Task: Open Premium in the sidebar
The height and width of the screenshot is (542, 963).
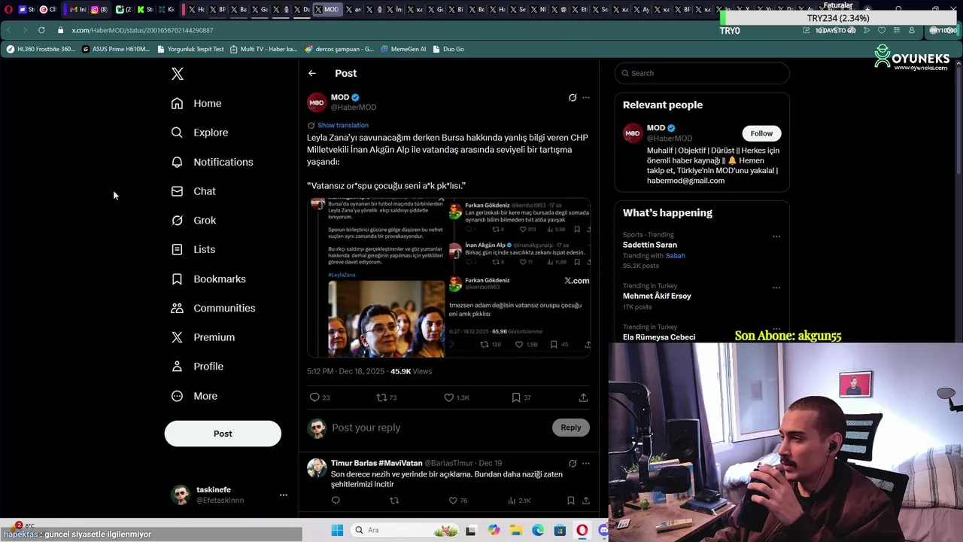Action: 203,337
